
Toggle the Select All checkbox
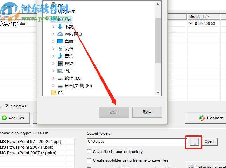(7, 106)
